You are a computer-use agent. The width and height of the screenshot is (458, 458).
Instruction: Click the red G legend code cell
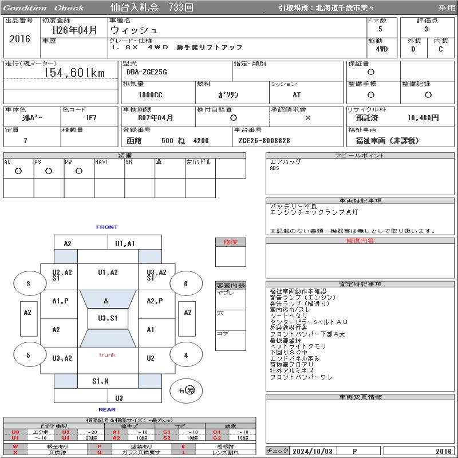99,452
